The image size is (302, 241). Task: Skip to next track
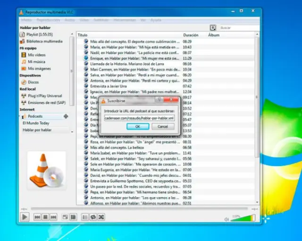(54, 217)
